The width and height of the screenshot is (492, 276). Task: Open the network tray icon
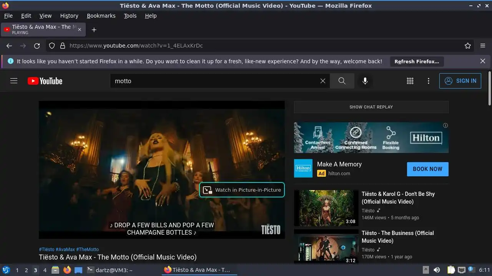point(462,270)
